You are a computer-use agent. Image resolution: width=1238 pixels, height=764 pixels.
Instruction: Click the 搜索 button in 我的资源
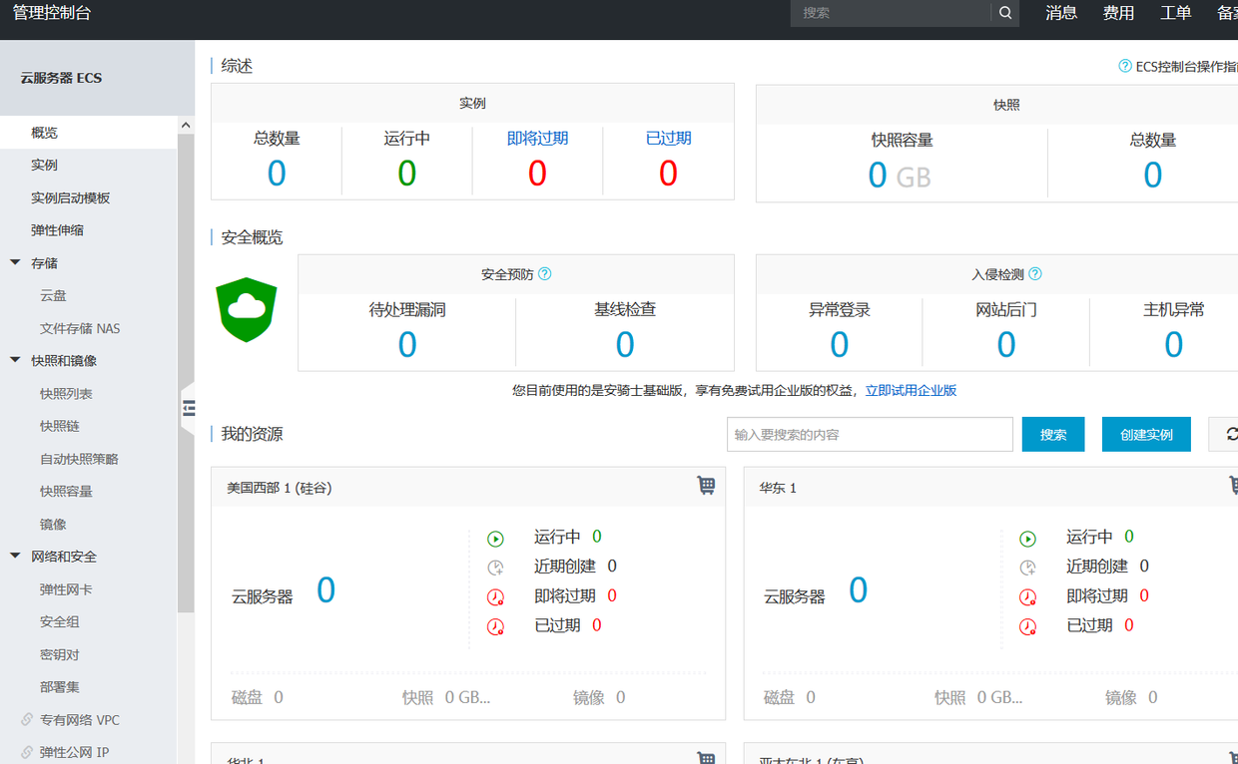click(1053, 434)
